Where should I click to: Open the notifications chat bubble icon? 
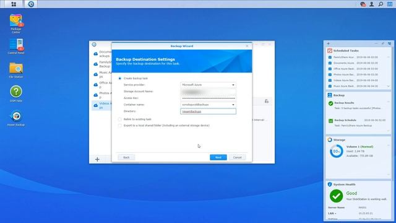pyautogui.click(x=363, y=4)
